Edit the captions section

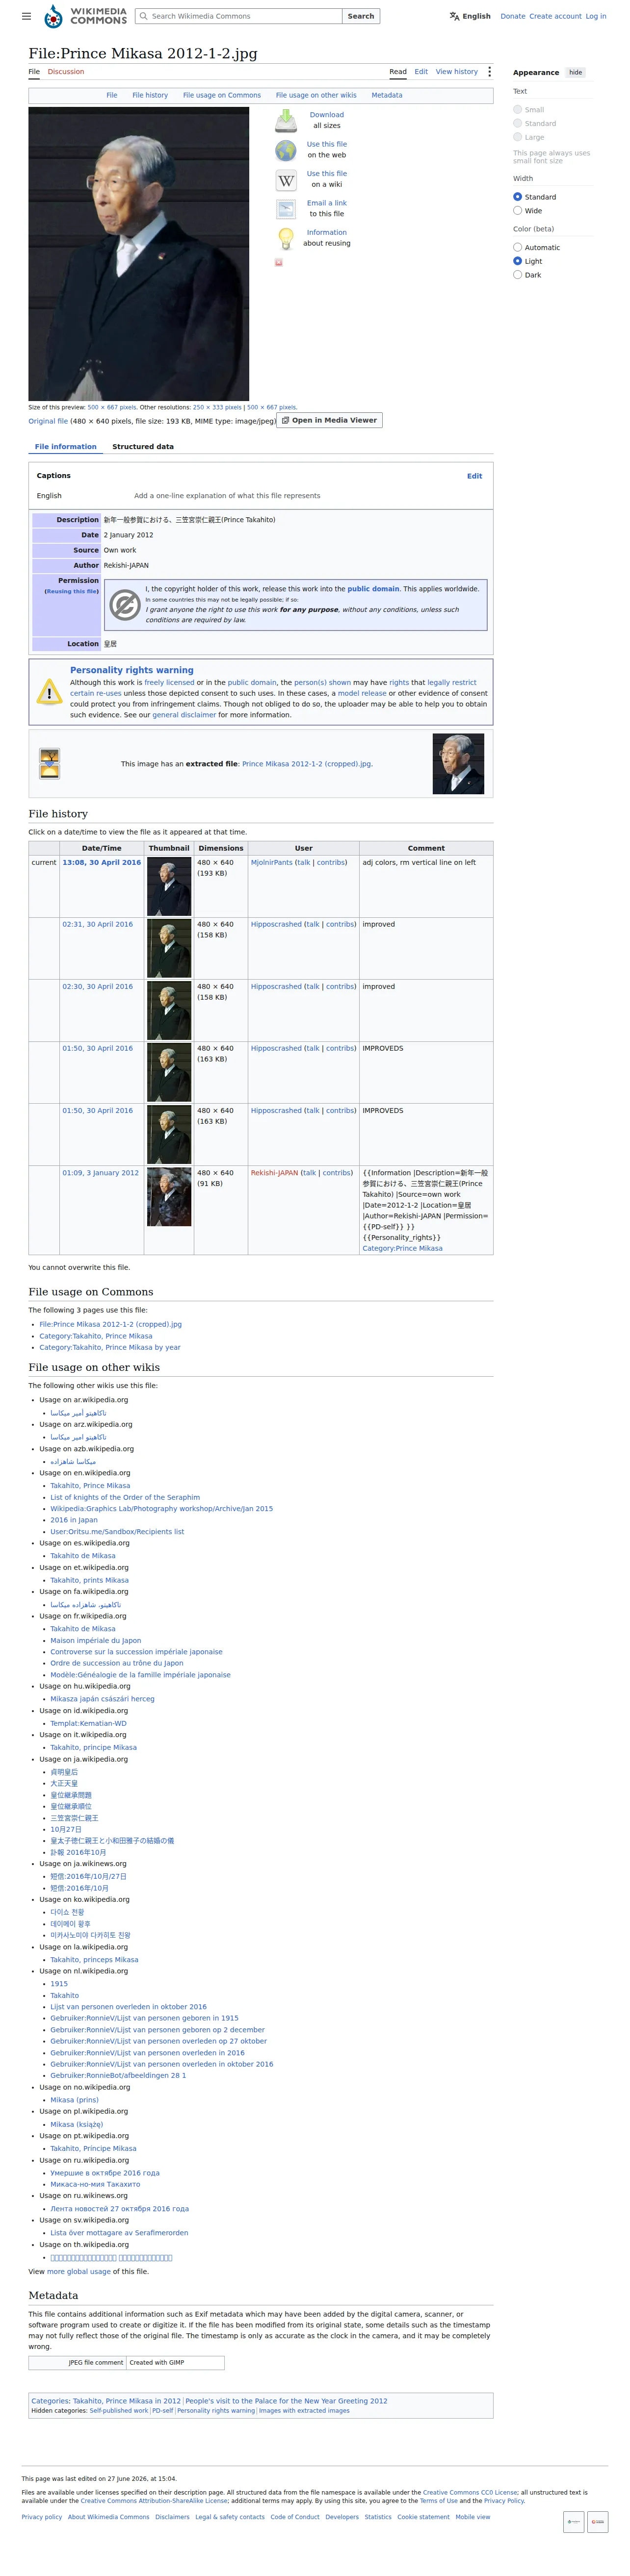click(x=474, y=476)
